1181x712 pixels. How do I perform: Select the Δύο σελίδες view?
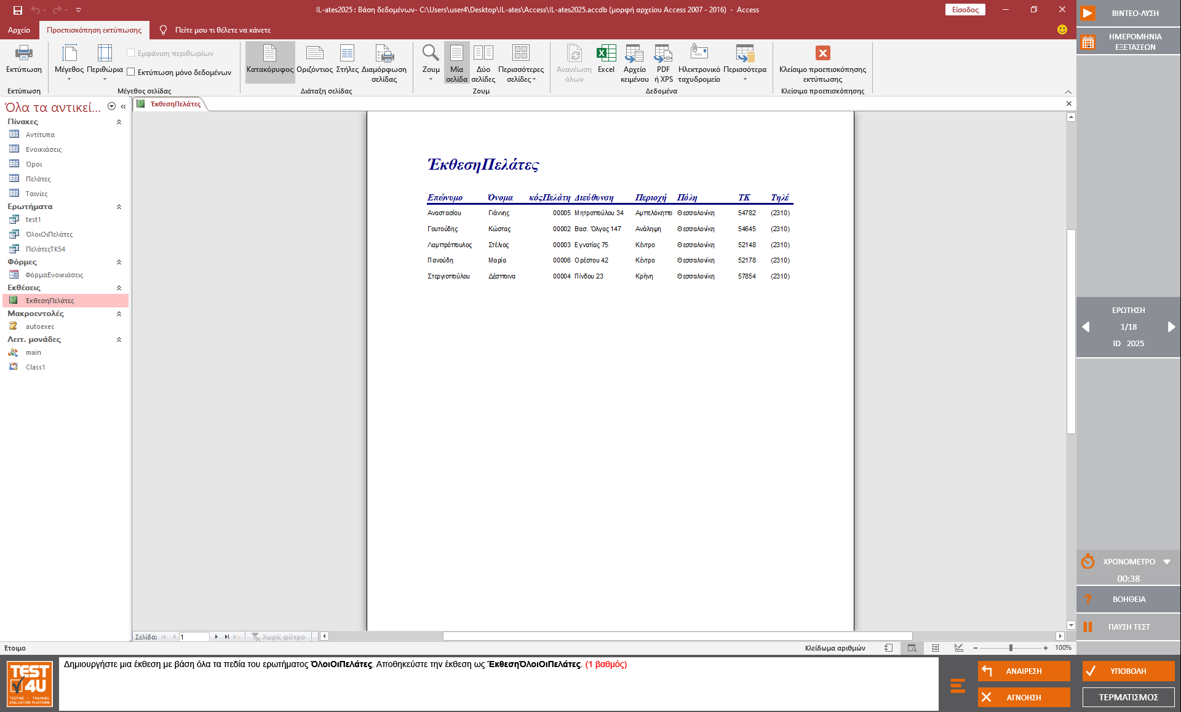[483, 61]
